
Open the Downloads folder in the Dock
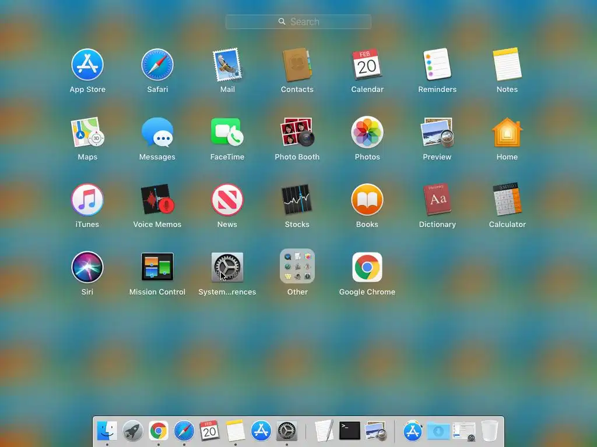(x=438, y=431)
